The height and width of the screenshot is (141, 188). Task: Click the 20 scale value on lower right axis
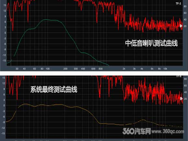[185, 99]
